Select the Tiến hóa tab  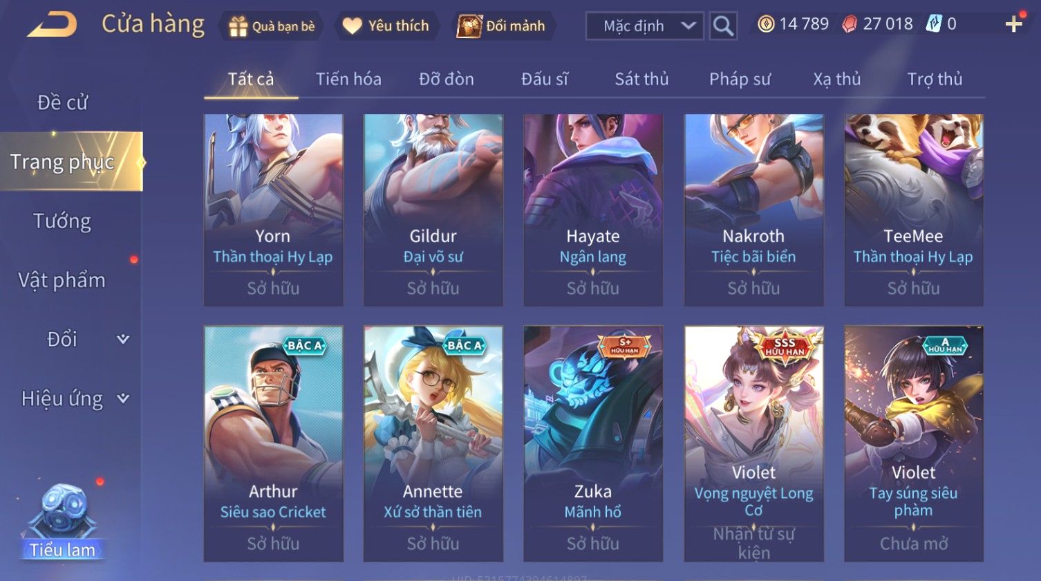pos(348,79)
